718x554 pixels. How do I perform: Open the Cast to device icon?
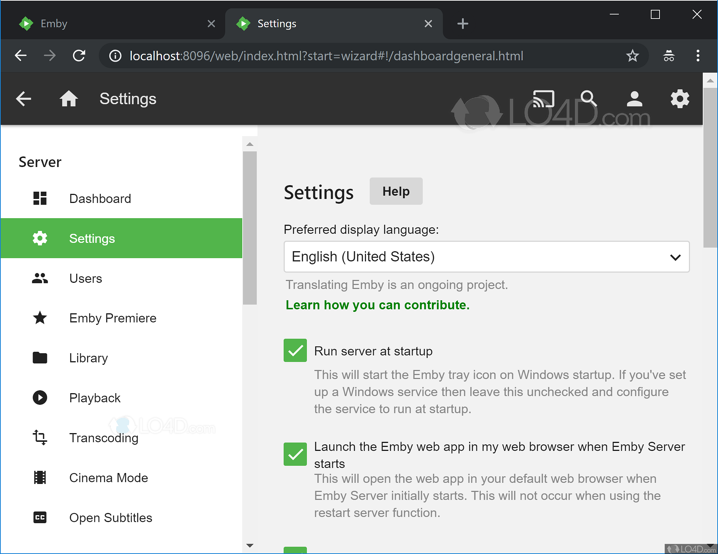pos(544,98)
